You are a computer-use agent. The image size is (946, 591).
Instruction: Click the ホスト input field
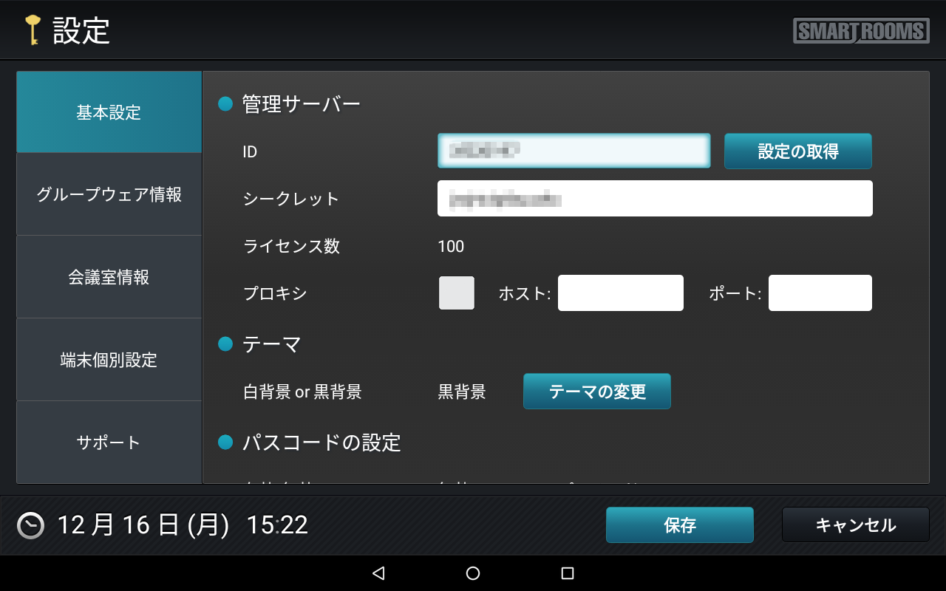click(620, 293)
